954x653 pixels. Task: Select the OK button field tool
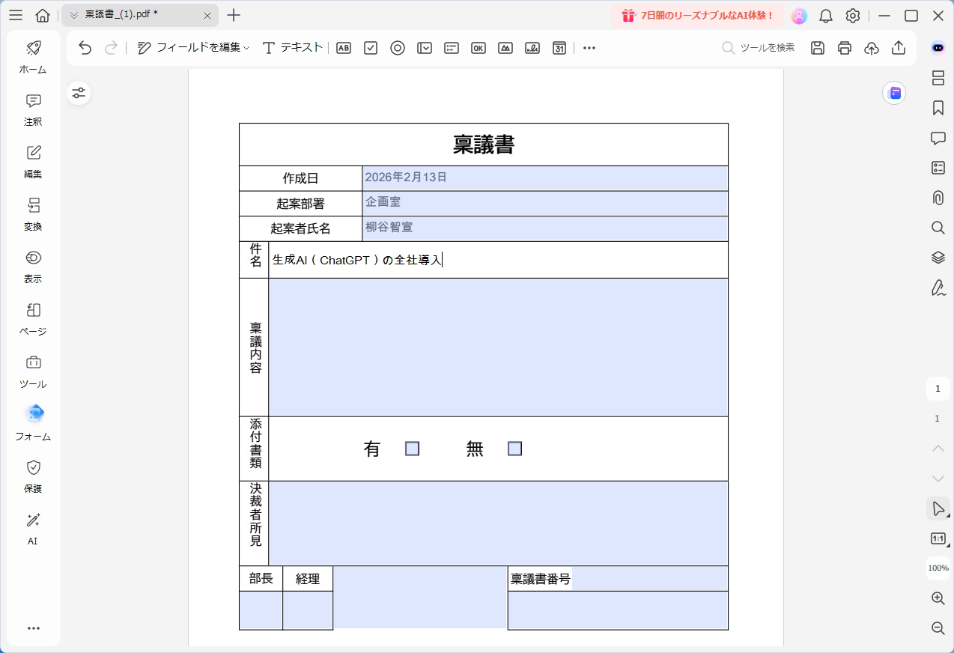tap(478, 47)
